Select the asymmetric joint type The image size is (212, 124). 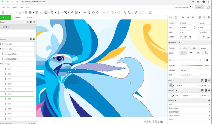(x=199, y=53)
